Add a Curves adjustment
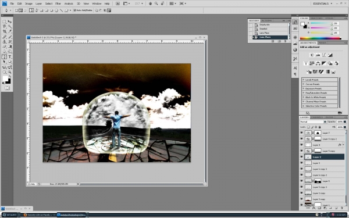The height and width of the screenshot is (218, 349). pyautogui.click(x=324, y=55)
